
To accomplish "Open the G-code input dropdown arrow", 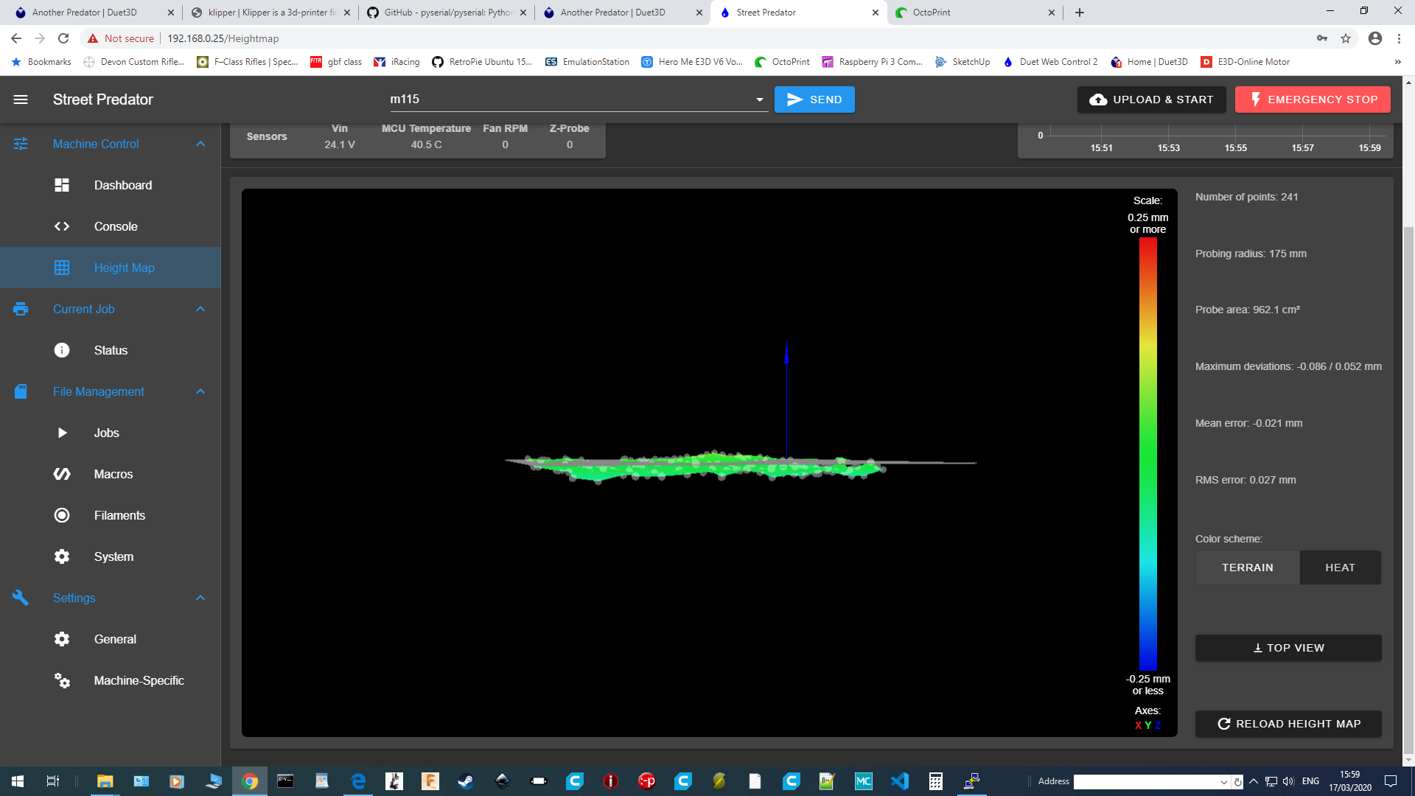I will click(759, 99).
